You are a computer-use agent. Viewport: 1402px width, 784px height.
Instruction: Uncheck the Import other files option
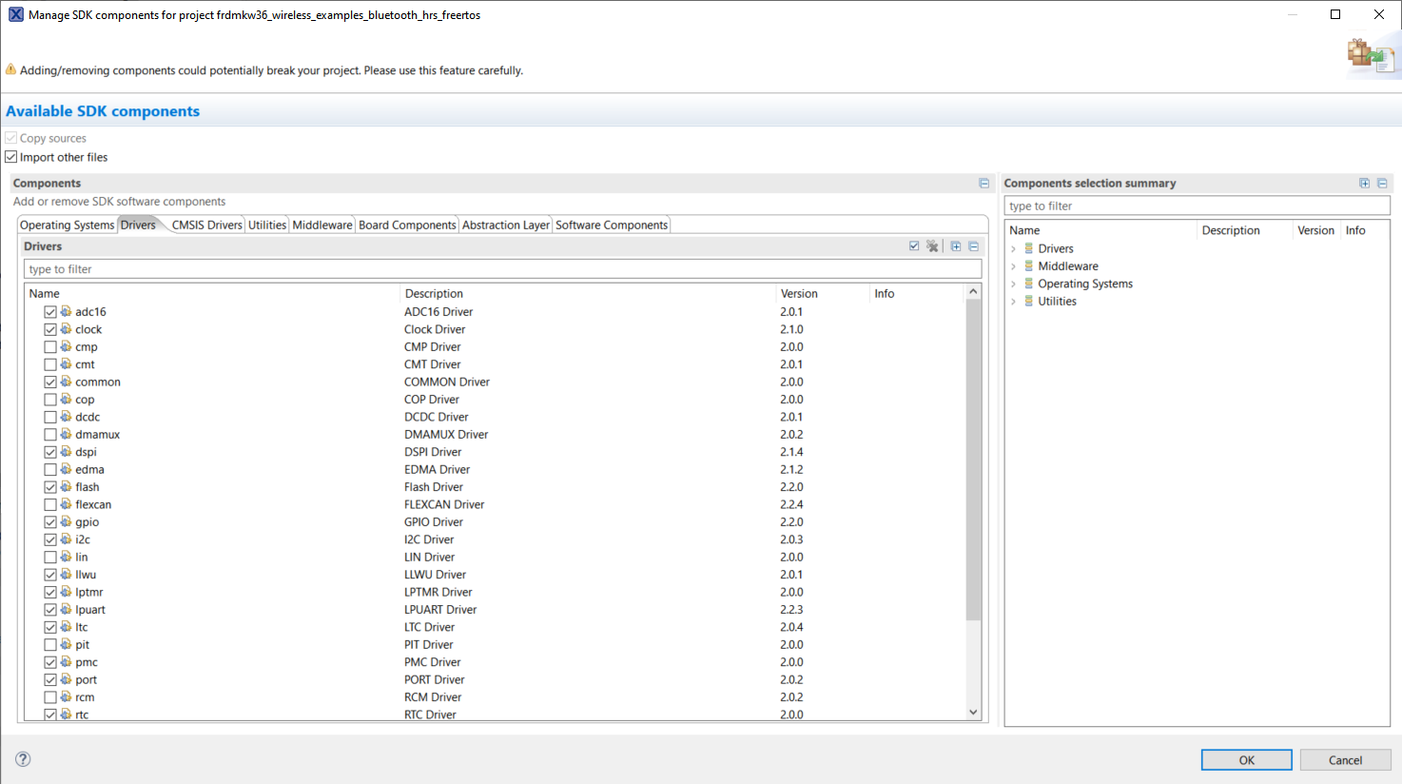coord(11,157)
